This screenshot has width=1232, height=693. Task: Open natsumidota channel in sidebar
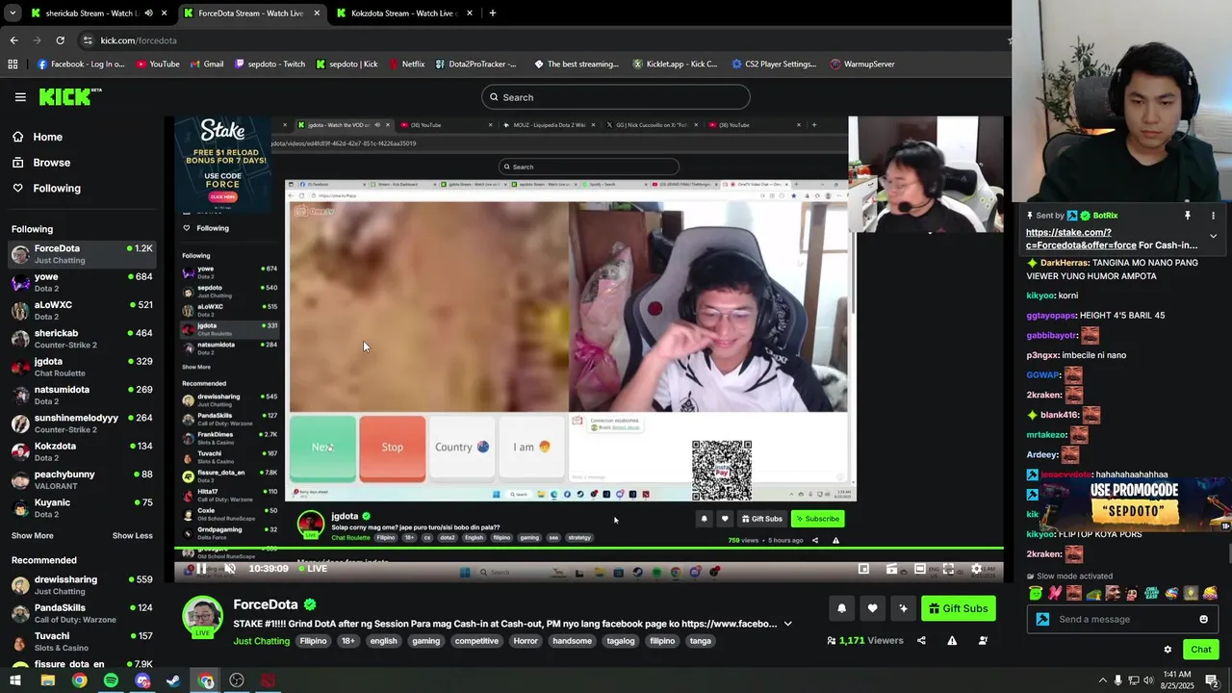[82, 395]
